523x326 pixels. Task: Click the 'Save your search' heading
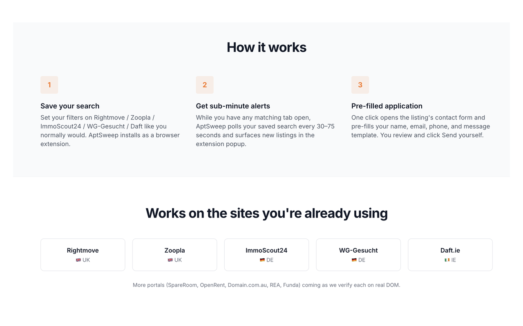click(70, 106)
